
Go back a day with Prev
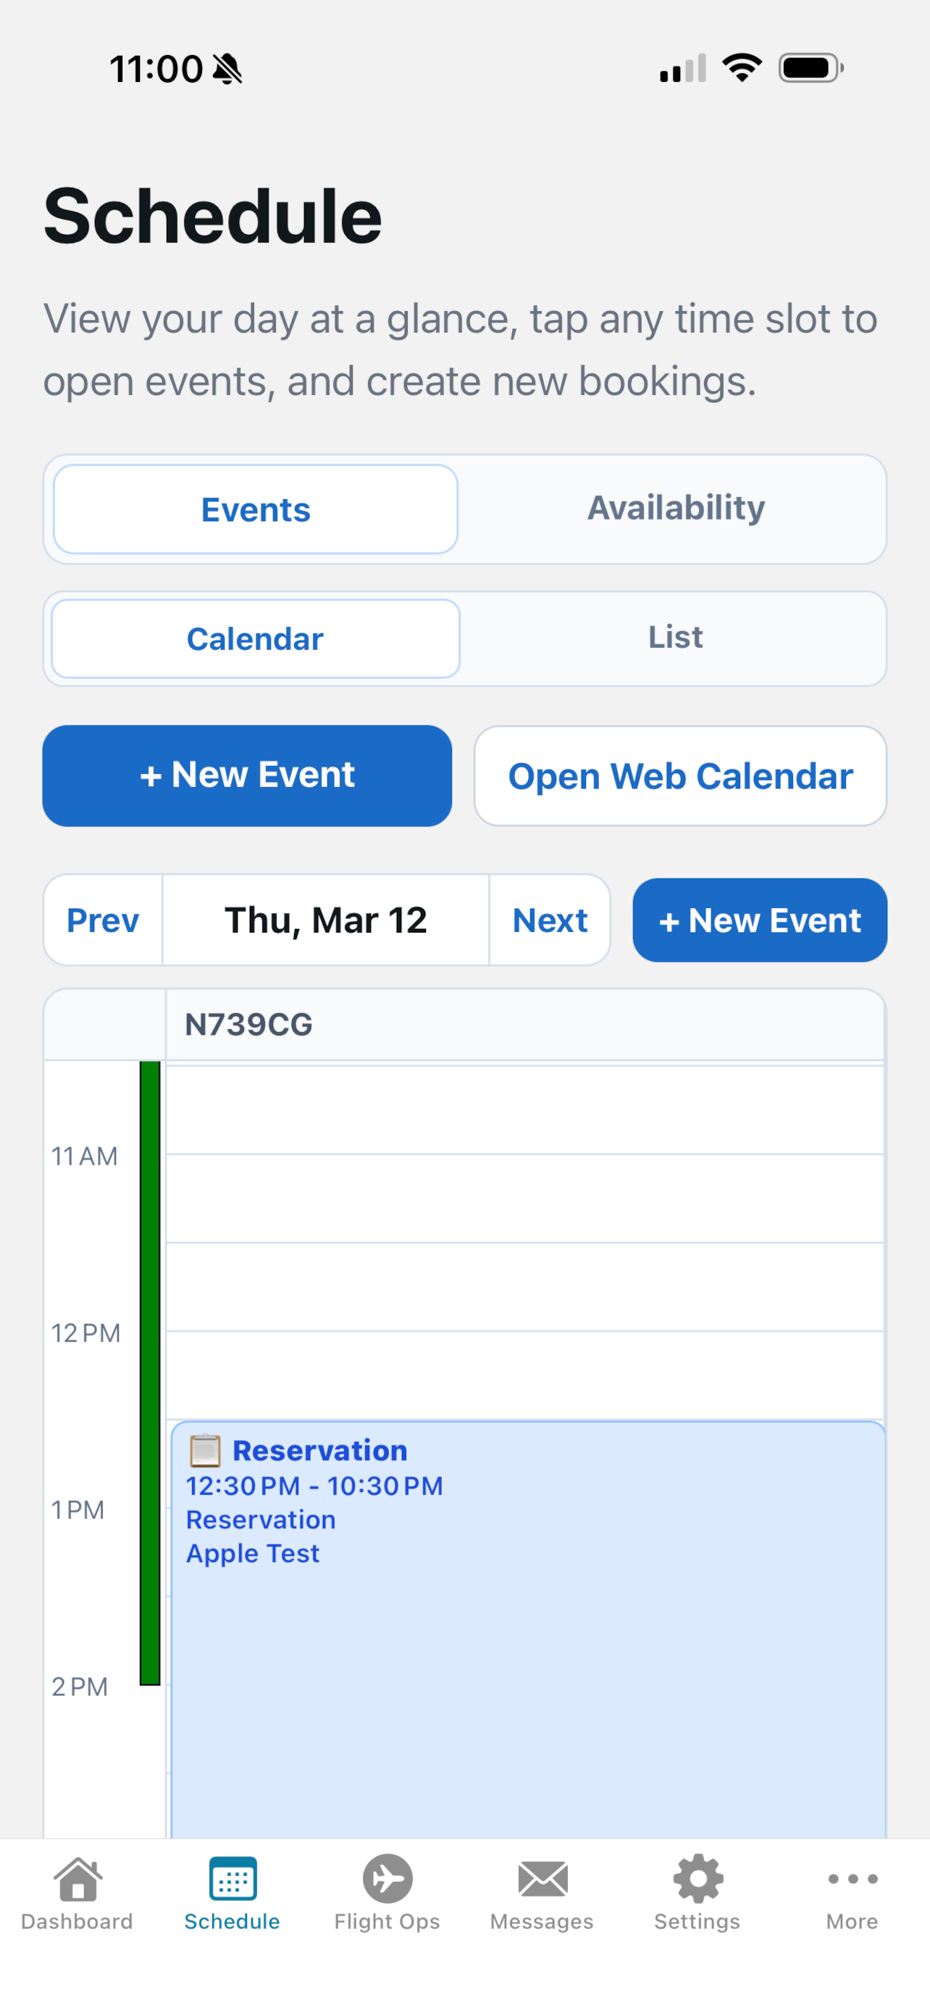pyautogui.click(x=103, y=920)
